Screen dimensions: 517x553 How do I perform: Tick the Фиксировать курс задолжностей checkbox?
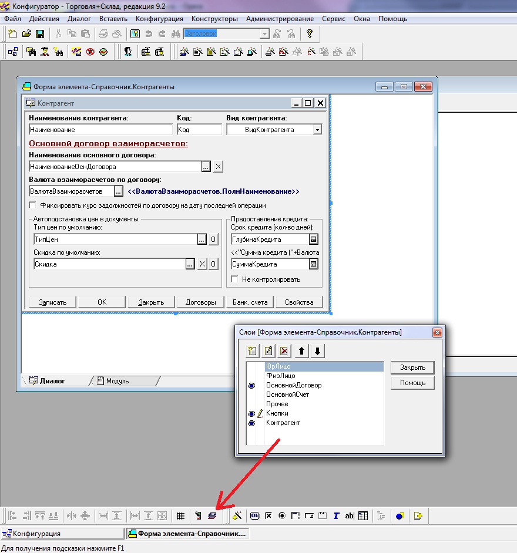(33, 205)
